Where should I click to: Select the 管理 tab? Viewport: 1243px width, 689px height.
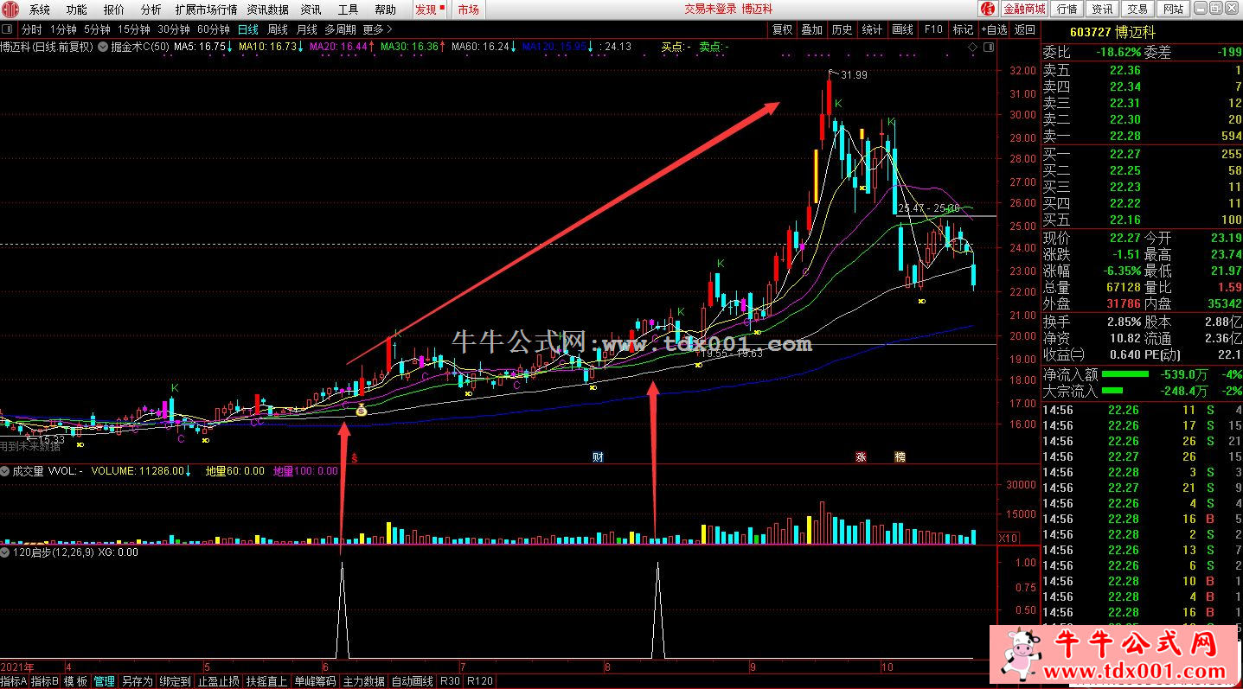[x=104, y=681]
